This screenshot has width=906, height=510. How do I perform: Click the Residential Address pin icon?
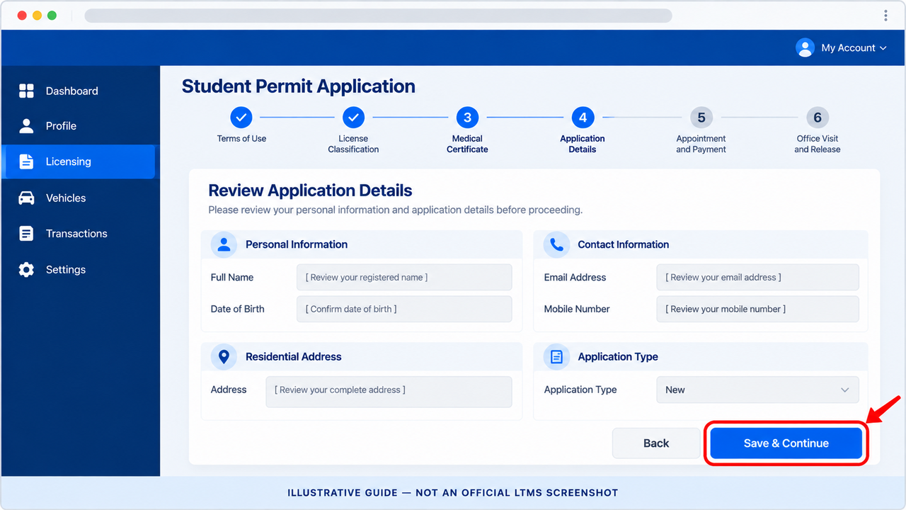point(224,356)
